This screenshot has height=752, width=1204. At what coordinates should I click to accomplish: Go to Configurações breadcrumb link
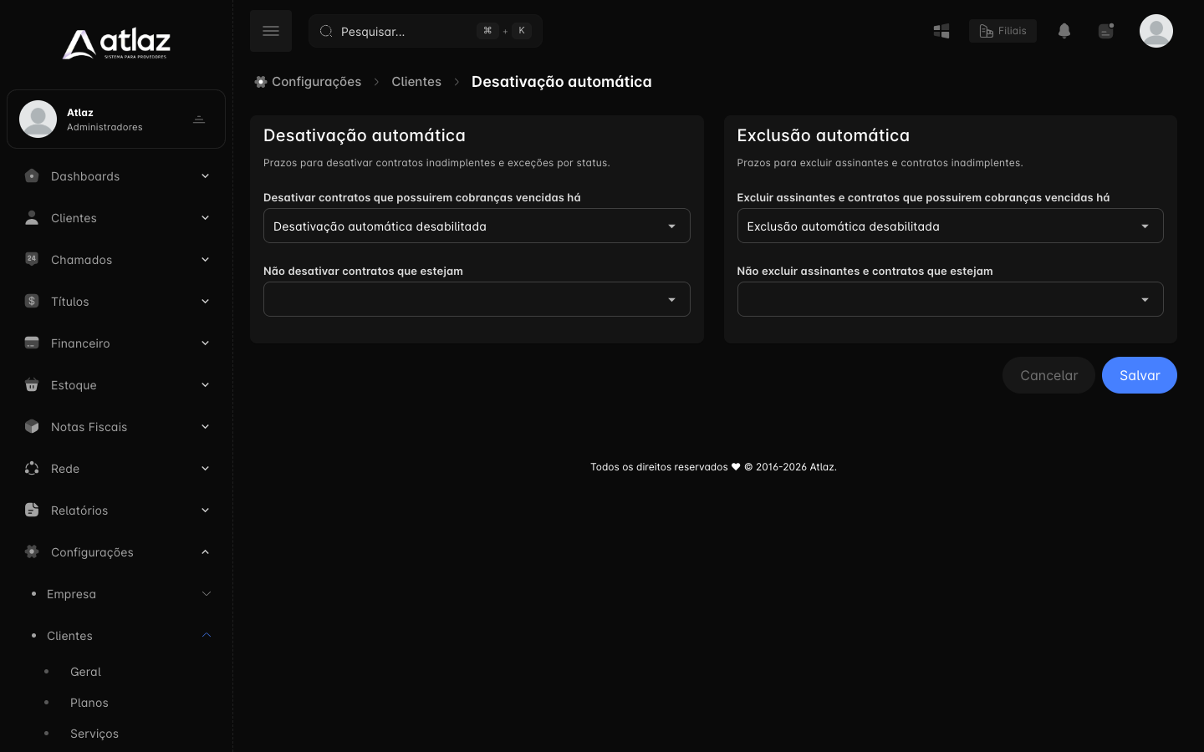pos(316,82)
